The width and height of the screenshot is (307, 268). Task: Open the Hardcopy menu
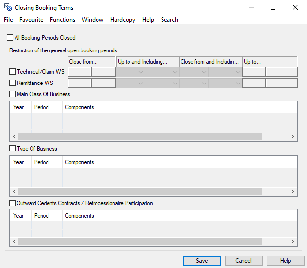pos(123,20)
